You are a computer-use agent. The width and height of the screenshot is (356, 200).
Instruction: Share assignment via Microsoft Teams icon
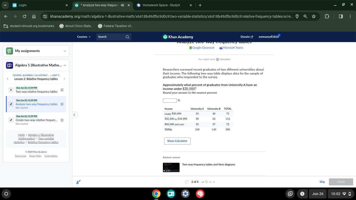point(221,48)
